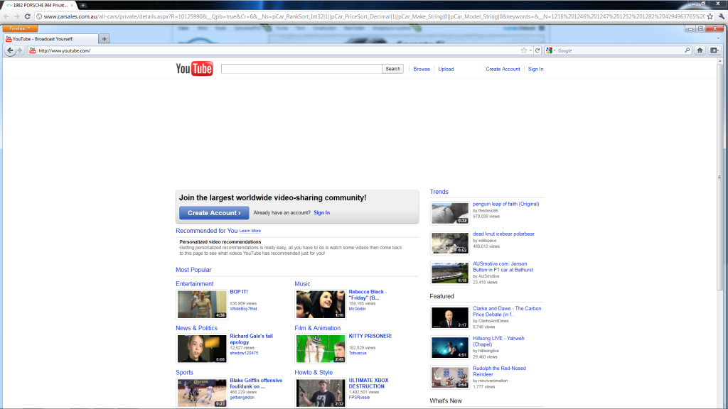This screenshot has width=728, height=409.
Task: Open the Upload link in YouTube header
Action: tap(446, 69)
